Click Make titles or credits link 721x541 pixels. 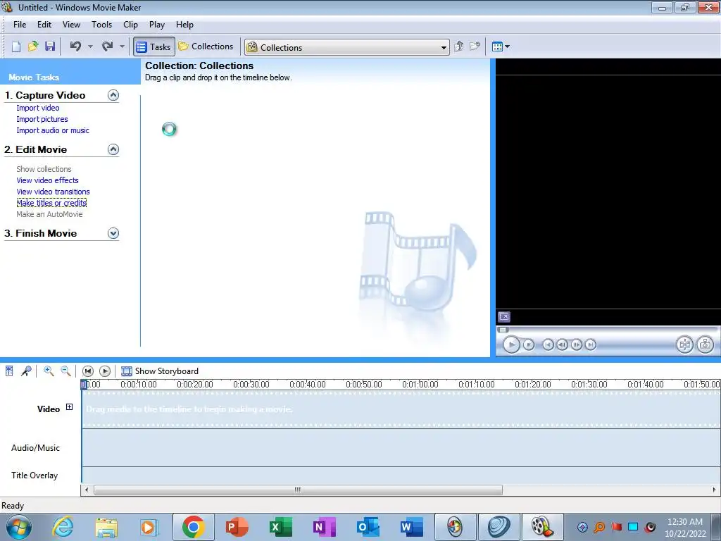point(51,203)
